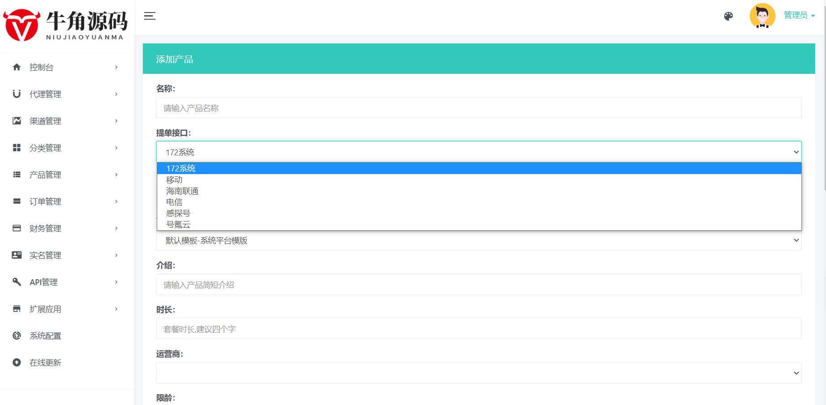Image resolution: width=826 pixels, height=405 pixels.
Task: Click the list icon beside 产品管理
Action: click(x=17, y=175)
